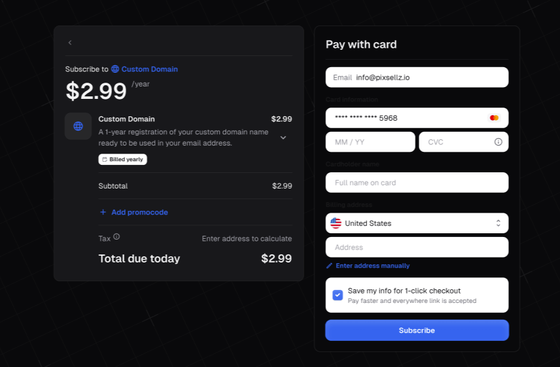Click the back arrow icon
The image size is (560, 367).
pyautogui.click(x=70, y=42)
